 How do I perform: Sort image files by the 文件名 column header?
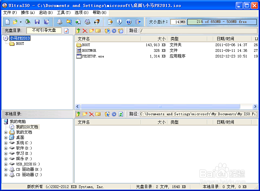click(108, 39)
